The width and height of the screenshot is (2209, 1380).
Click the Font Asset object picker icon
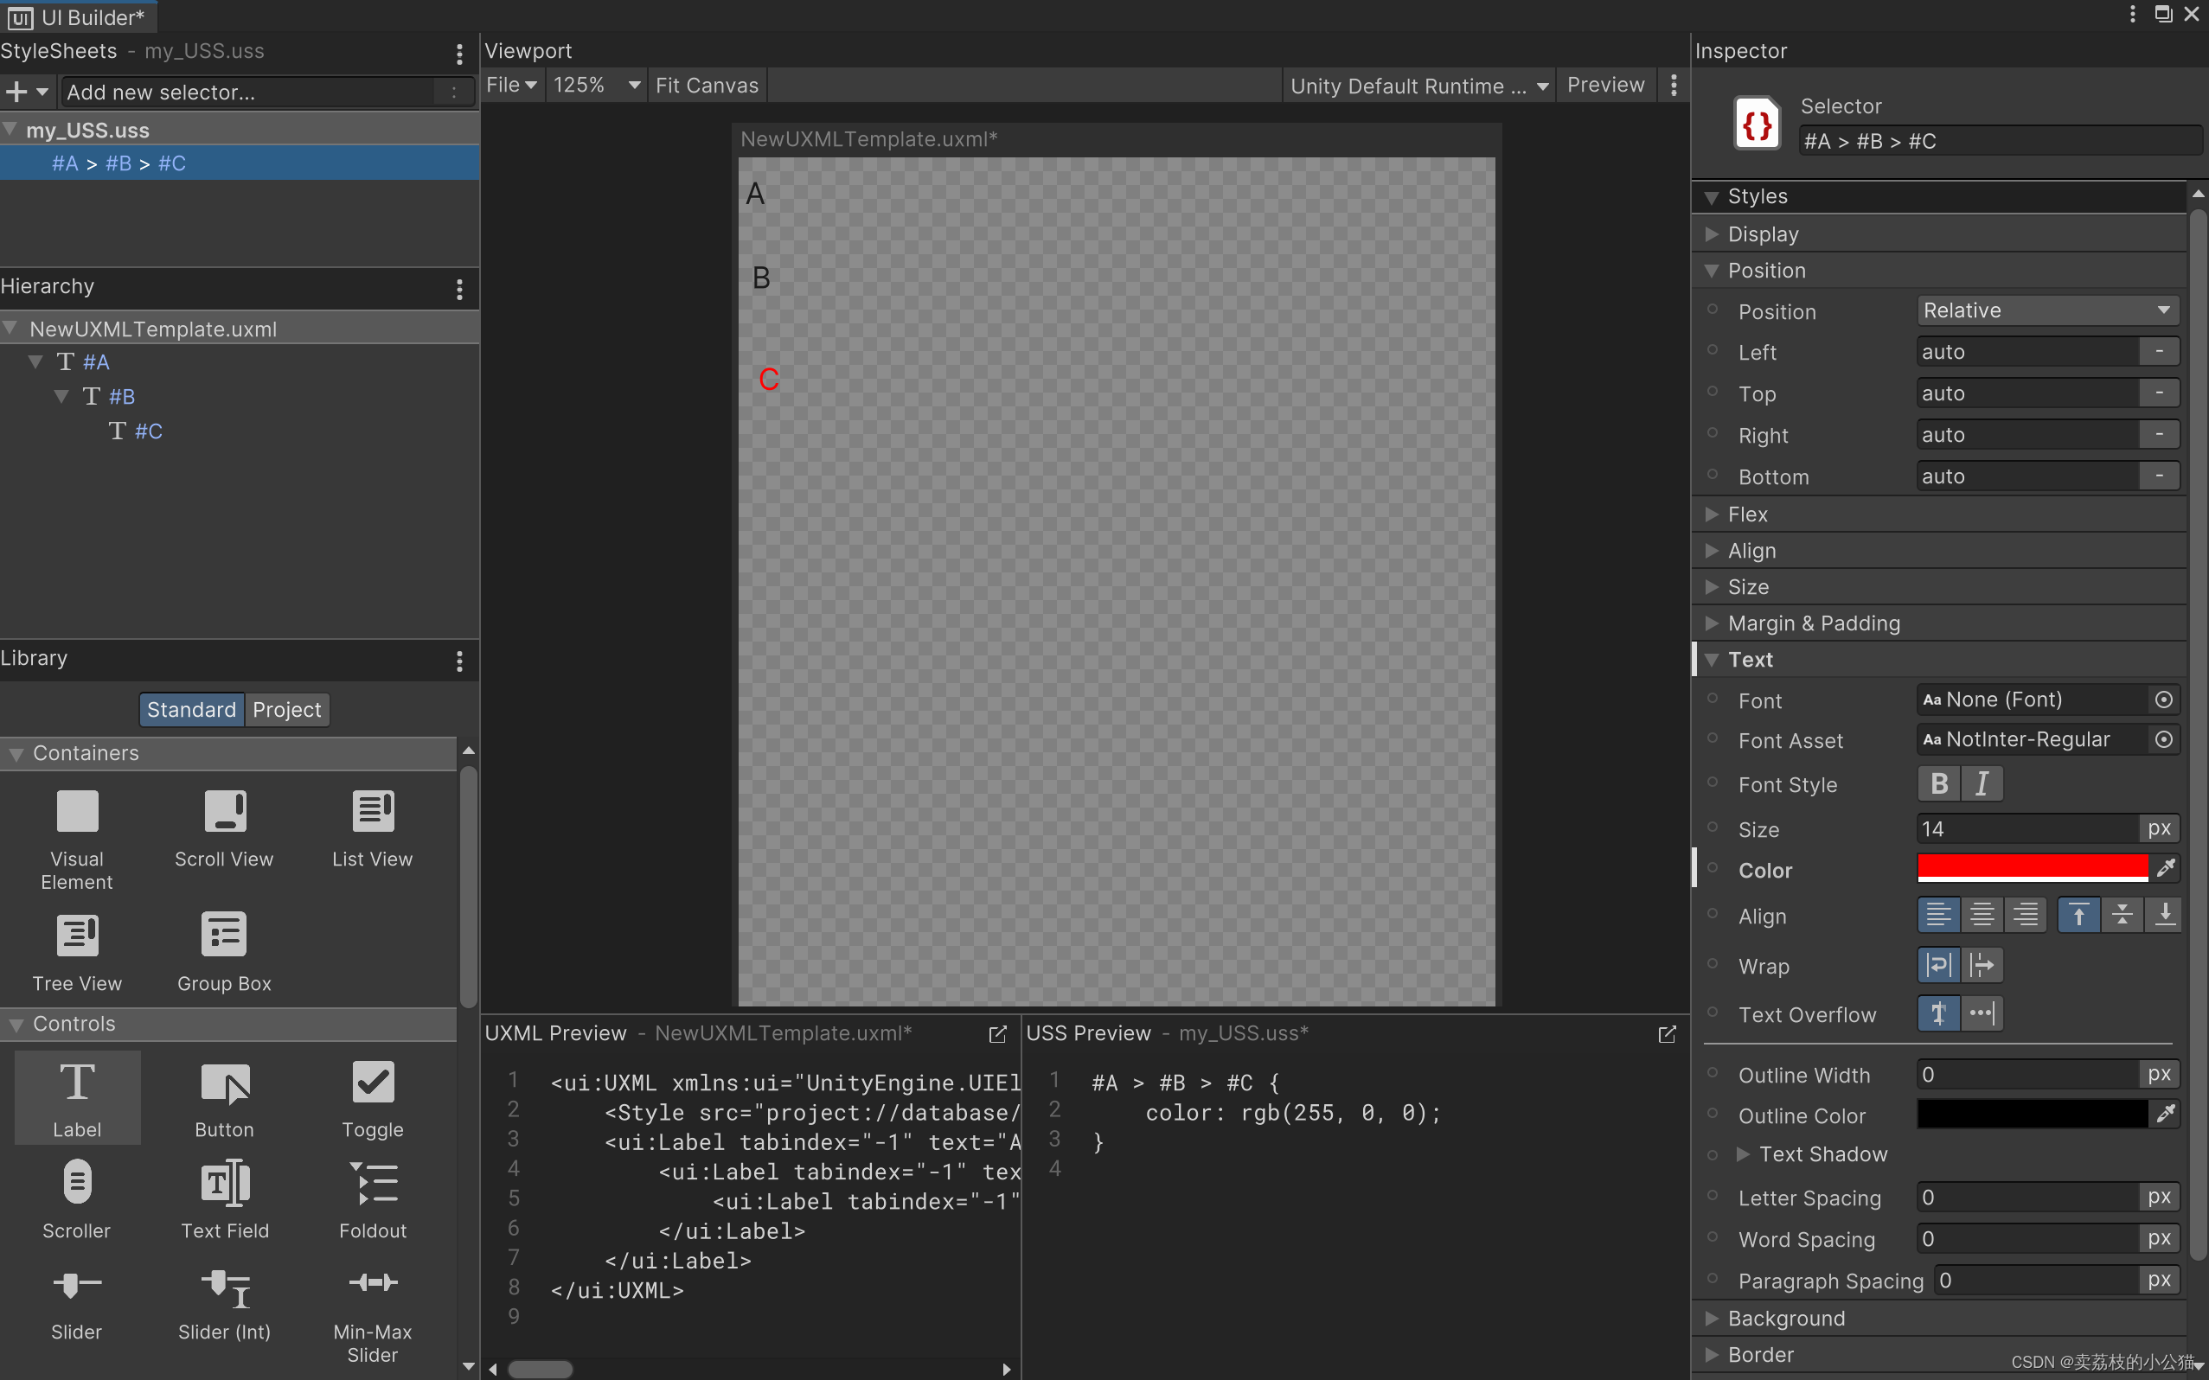pyautogui.click(x=2163, y=739)
